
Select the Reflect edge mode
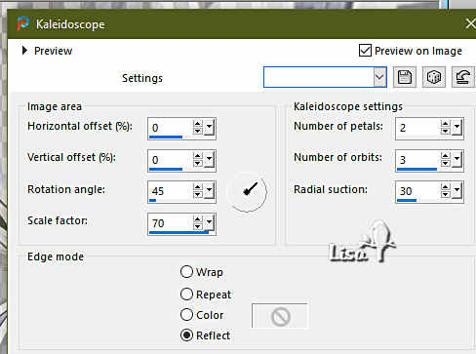point(186,335)
